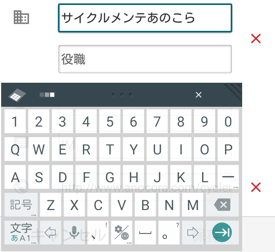Switch to symbols with 記号 key

(21, 205)
